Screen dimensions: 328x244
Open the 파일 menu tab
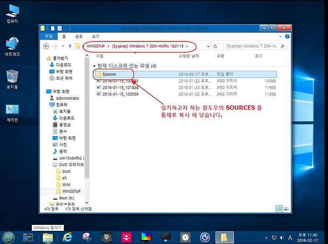pos(49,36)
